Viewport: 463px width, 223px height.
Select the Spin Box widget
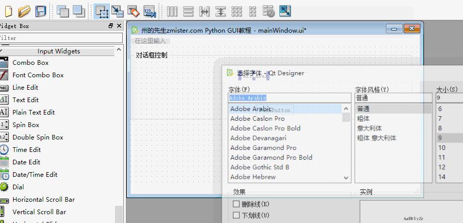click(x=25, y=125)
